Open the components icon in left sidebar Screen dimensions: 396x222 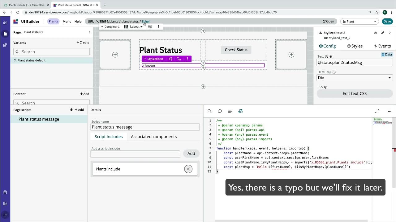[5, 45]
